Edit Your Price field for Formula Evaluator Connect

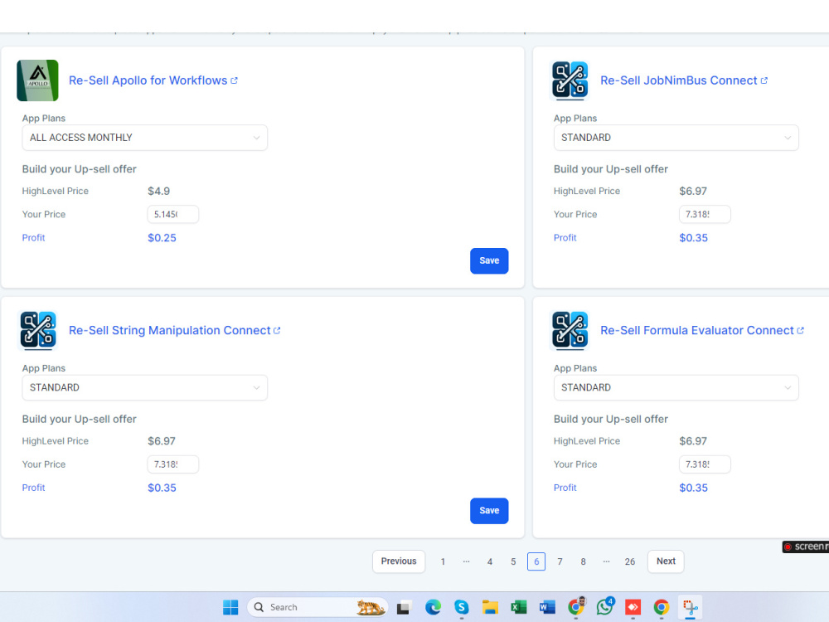click(705, 464)
